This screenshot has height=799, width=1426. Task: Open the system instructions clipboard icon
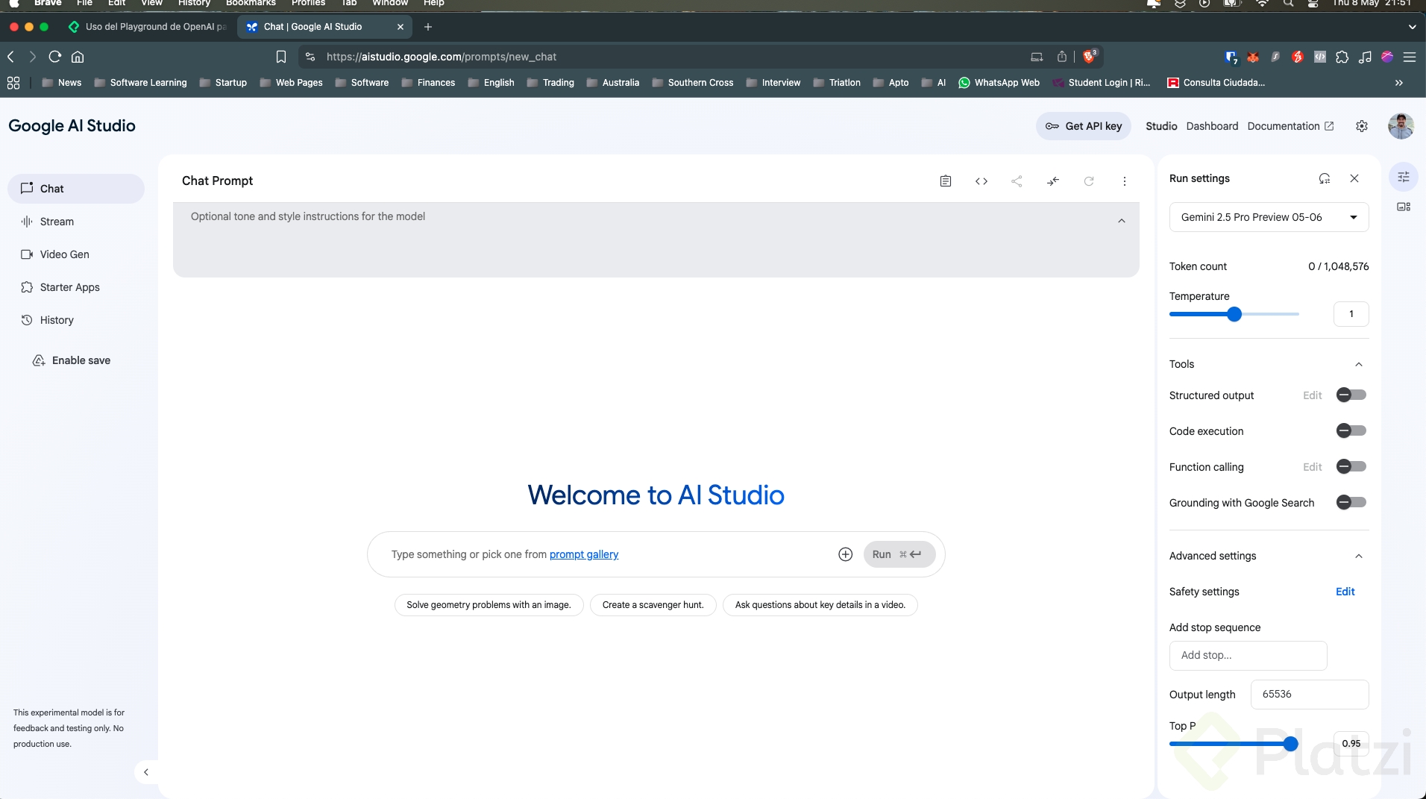pyautogui.click(x=946, y=181)
